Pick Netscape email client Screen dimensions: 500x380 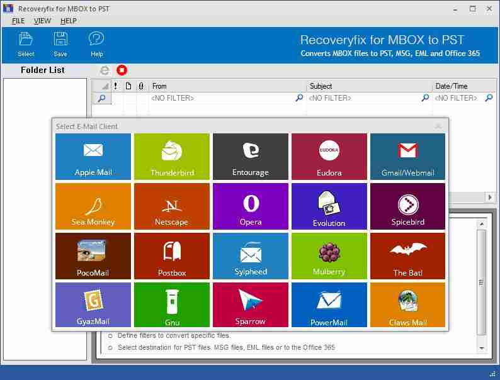point(172,206)
